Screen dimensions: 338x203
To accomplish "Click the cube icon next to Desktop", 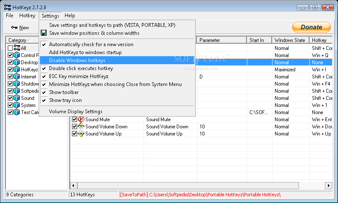I will [17, 62].
